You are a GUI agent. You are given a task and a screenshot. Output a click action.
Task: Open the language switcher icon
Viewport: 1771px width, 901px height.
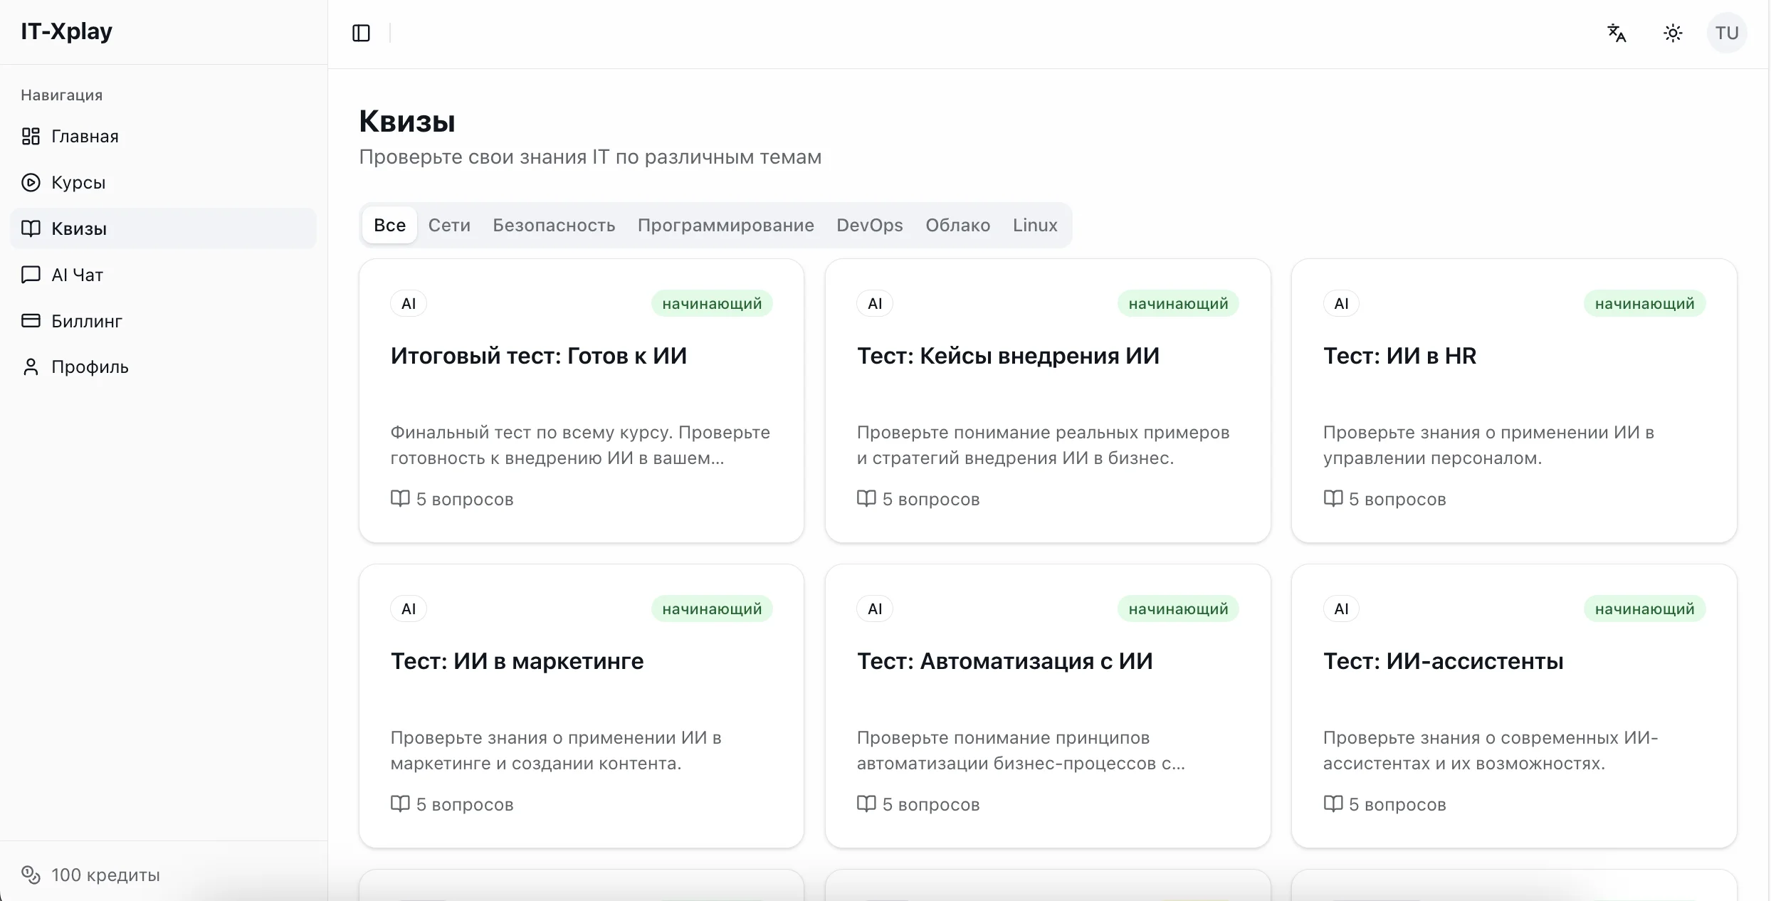tap(1617, 33)
